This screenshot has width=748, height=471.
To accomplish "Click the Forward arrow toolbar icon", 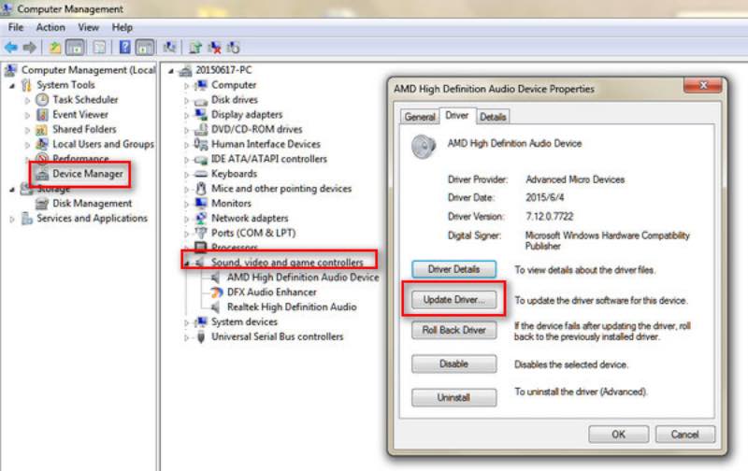I will [x=30, y=48].
